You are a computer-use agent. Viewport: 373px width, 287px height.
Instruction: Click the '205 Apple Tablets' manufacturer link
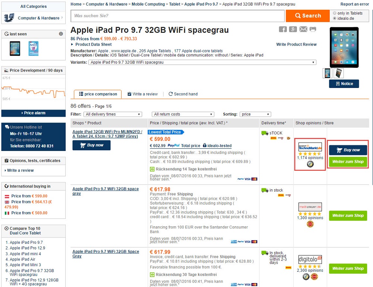click(x=155, y=51)
